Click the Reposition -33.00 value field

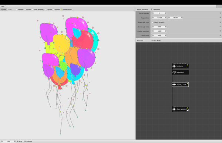coord(175,17)
